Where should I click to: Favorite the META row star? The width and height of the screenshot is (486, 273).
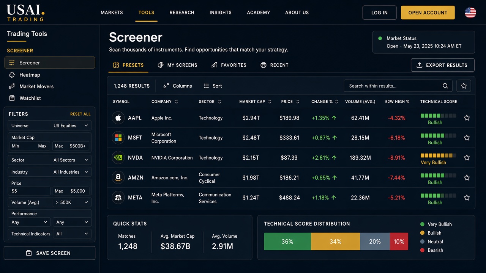[x=467, y=198]
